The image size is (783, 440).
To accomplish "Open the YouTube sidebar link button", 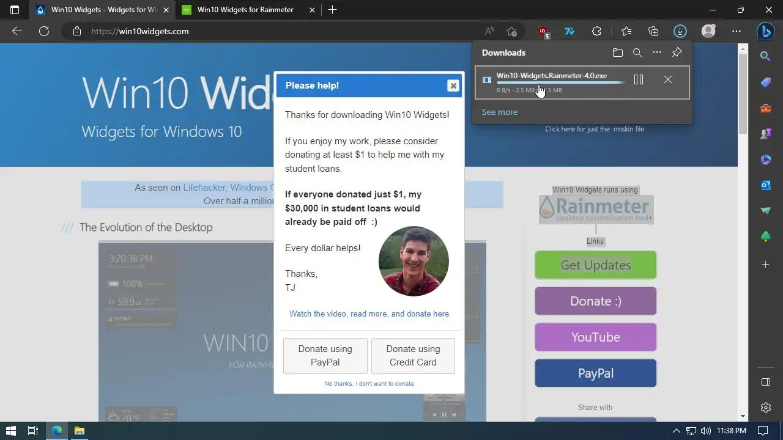I will [x=596, y=337].
